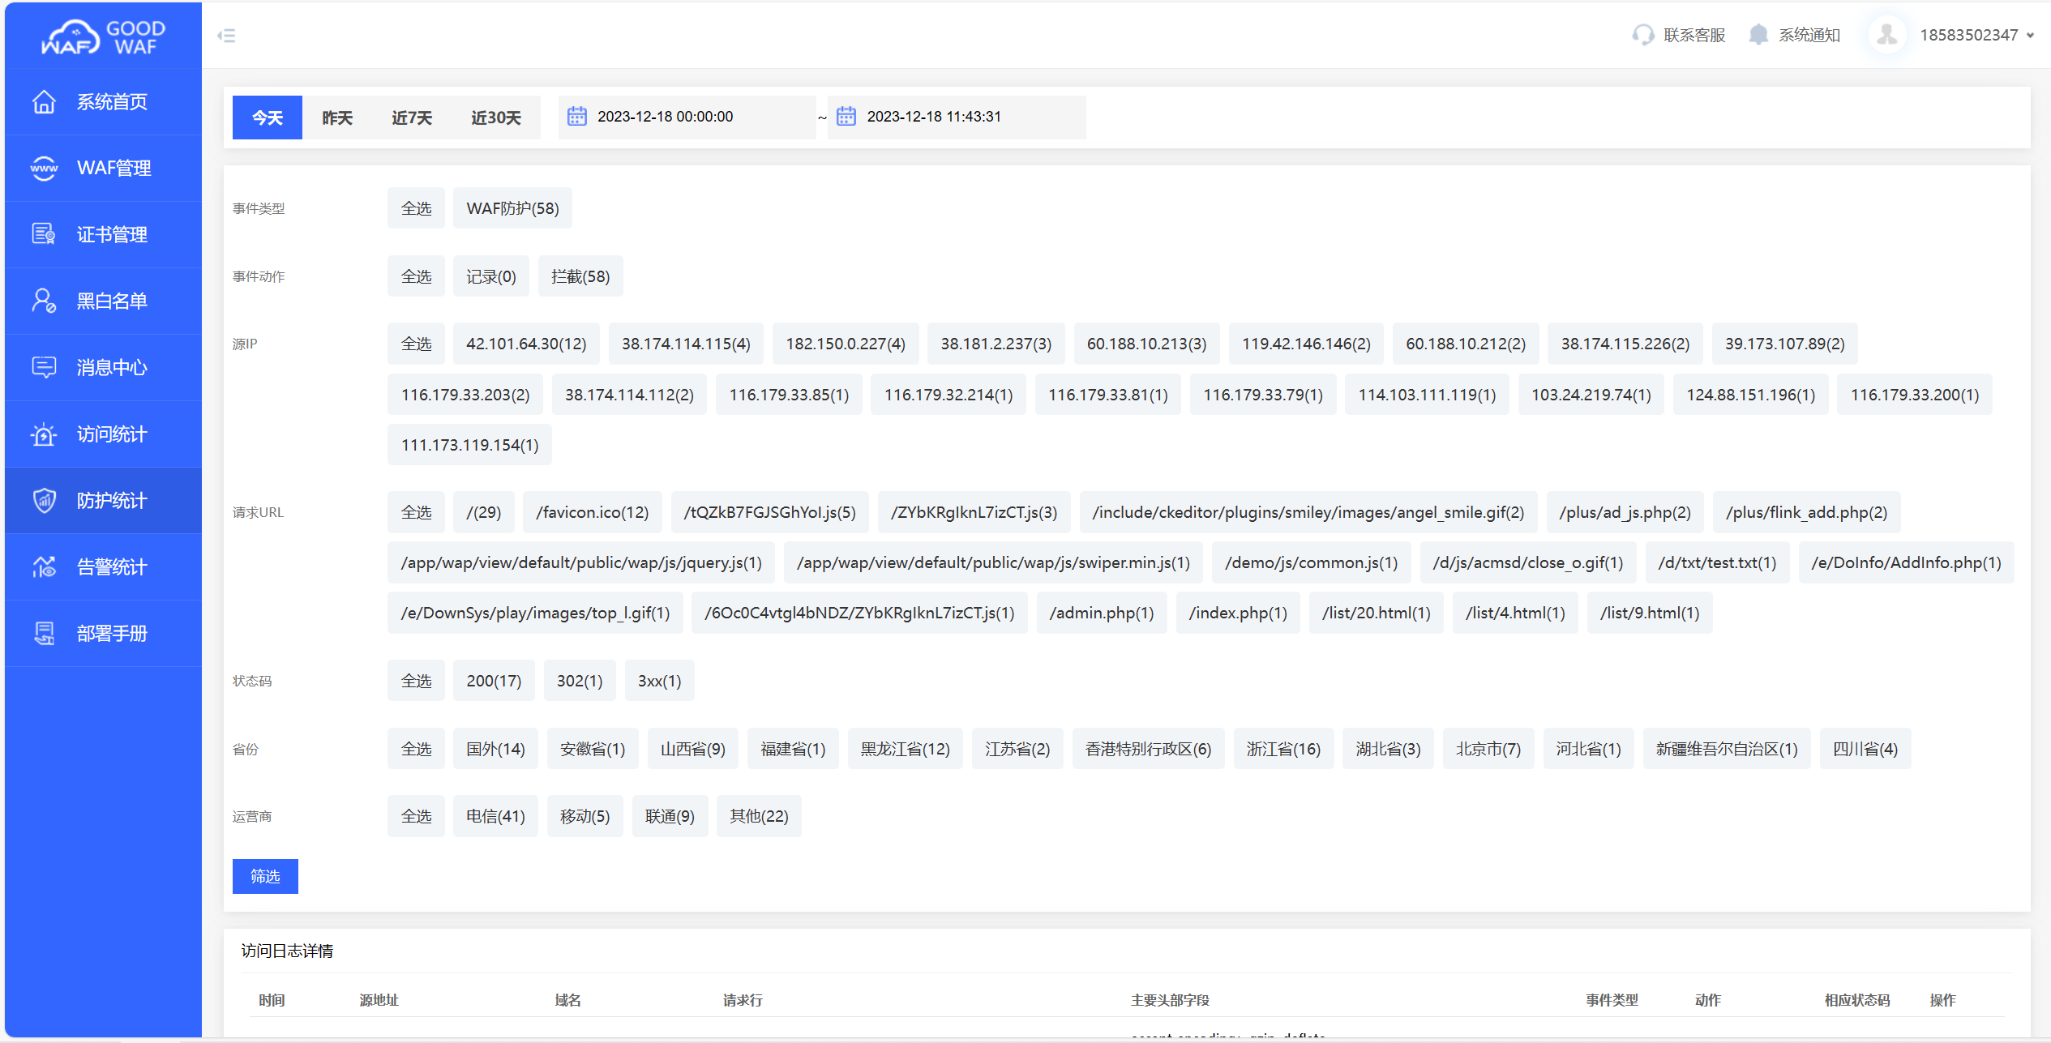This screenshot has width=2051, height=1043.
Task: Click the 黑白名单 user icon
Action: tap(44, 301)
